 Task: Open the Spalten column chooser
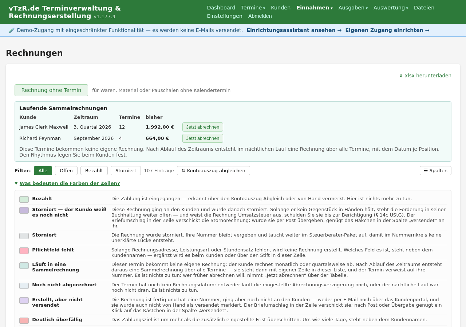coord(435,170)
